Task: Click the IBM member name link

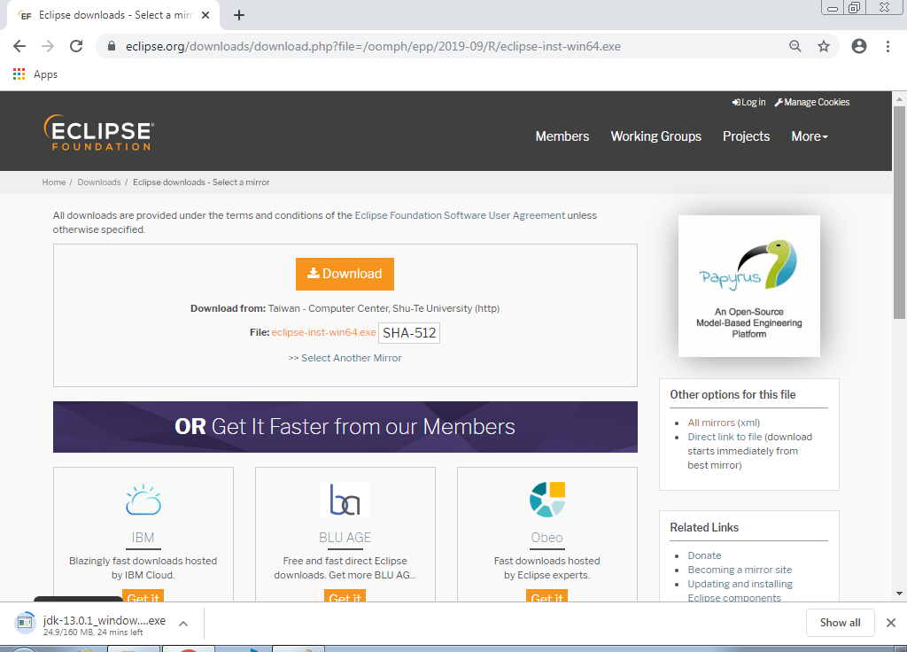Action: 143,538
